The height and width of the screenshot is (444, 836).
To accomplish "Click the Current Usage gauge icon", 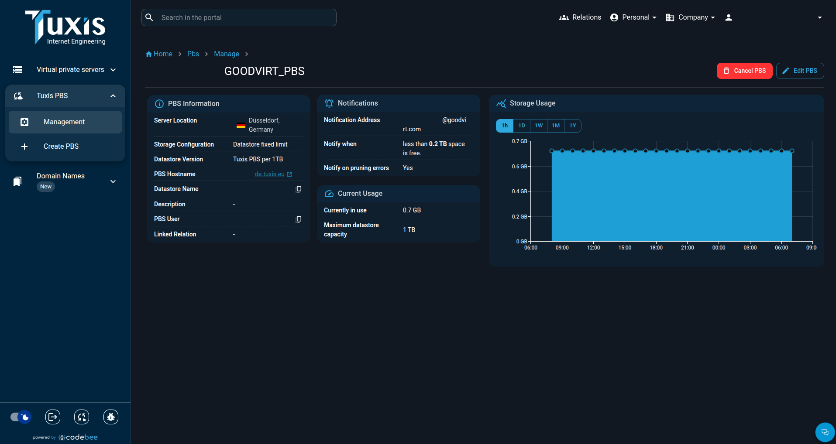I will point(329,194).
